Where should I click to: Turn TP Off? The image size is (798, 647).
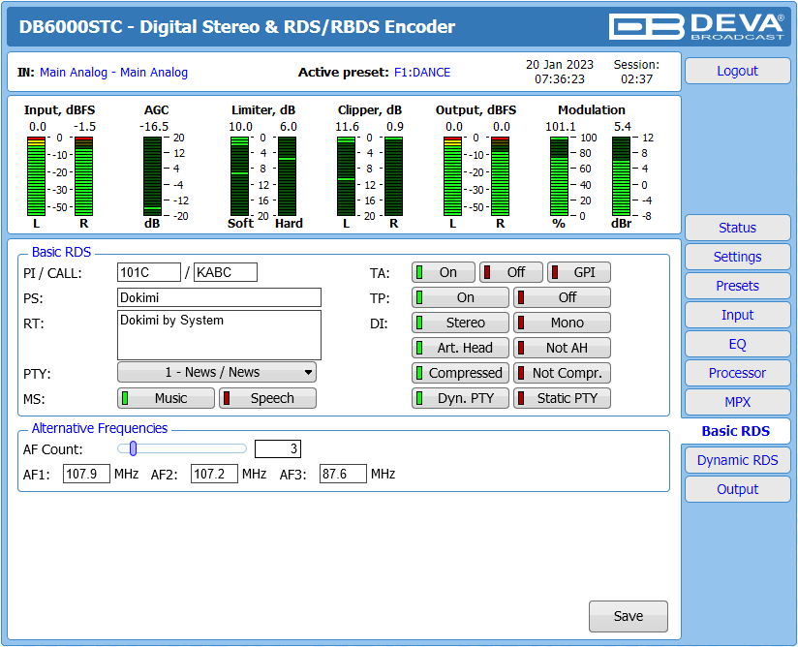tap(562, 297)
